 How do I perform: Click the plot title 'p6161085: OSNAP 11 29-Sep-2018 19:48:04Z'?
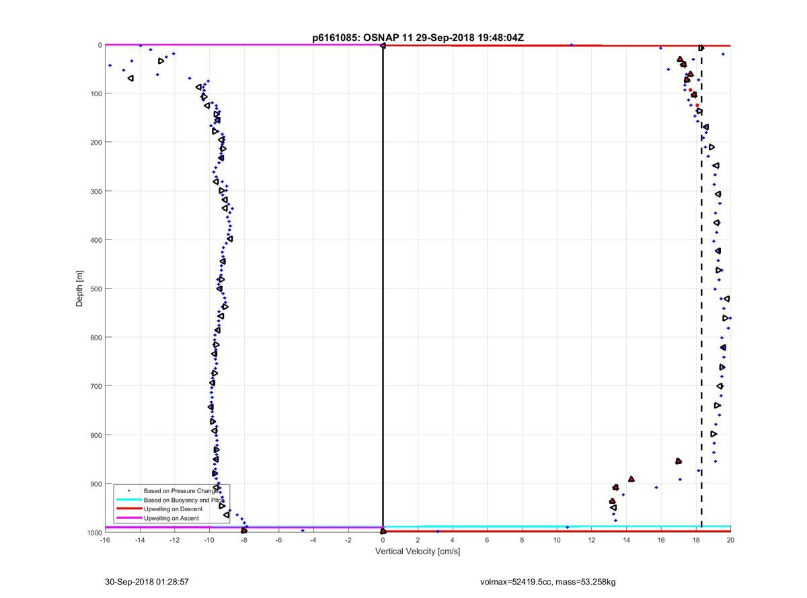(x=418, y=38)
